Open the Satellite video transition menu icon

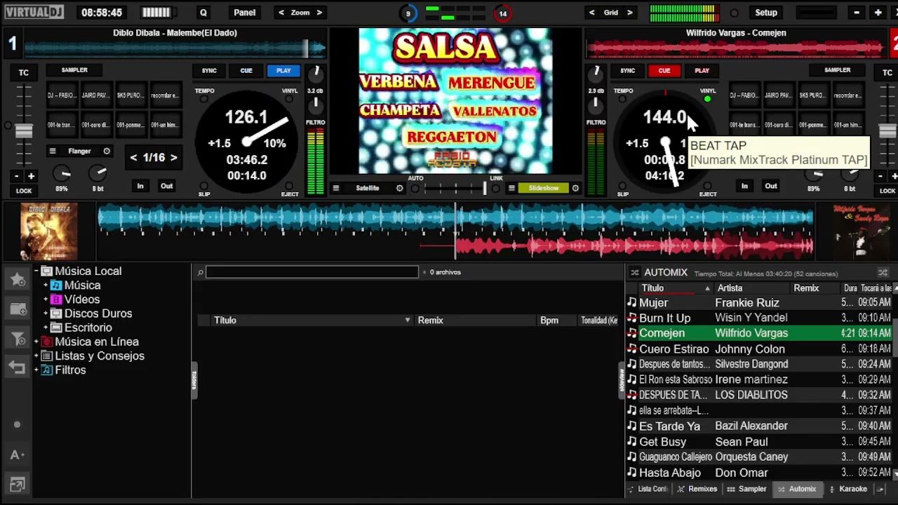pos(336,188)
